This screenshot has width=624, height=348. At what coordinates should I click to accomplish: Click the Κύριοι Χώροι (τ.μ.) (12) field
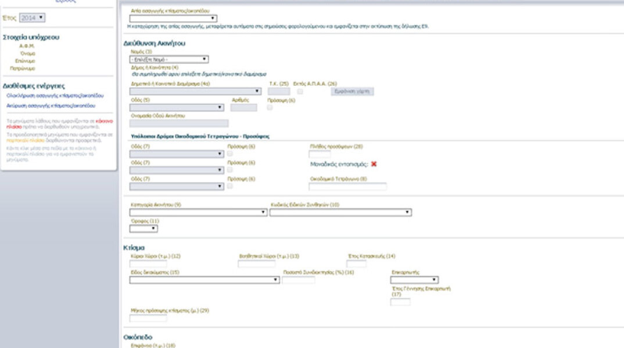pyautogui.click(x=148, y=264)
